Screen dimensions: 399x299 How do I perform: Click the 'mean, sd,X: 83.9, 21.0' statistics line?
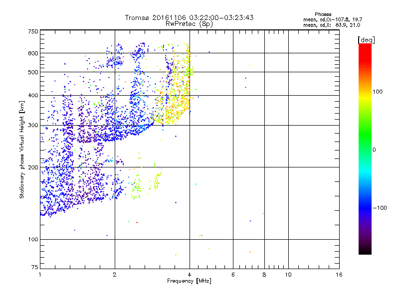point(332,25)
